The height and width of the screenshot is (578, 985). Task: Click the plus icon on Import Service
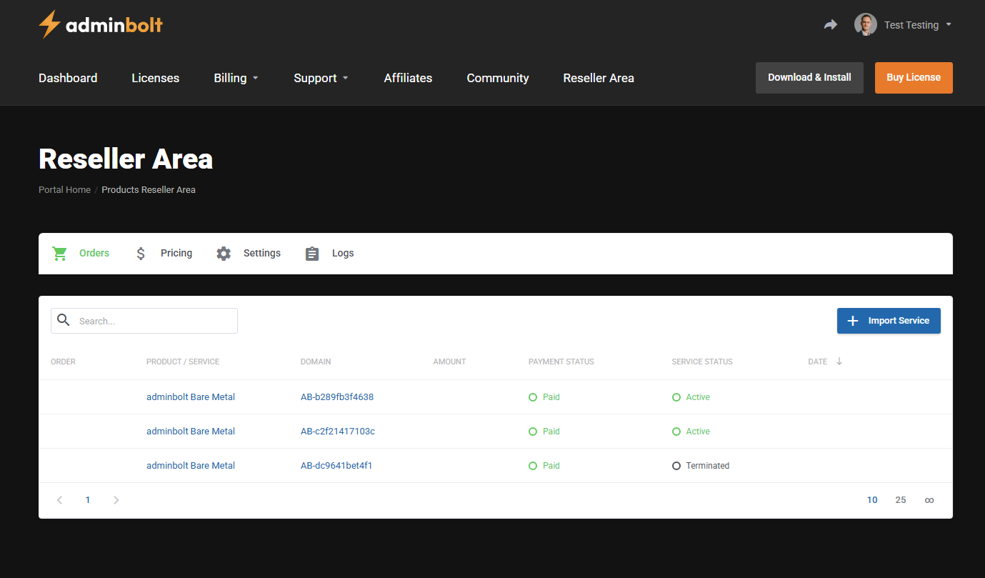tap(852, 321)
